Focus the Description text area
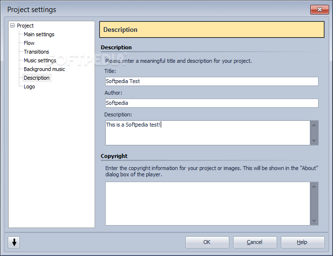Image resolution: width=333 pixels, height=256 pixels. coord(208,133)
